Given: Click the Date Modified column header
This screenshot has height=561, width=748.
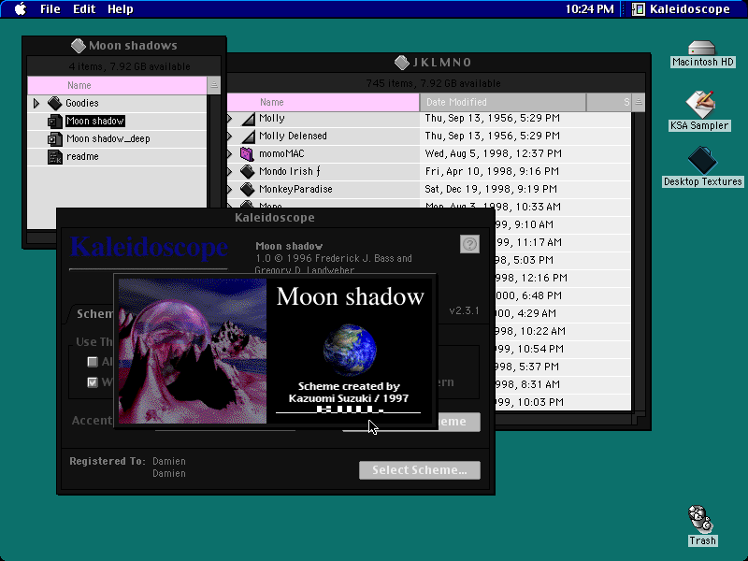Looking at the screenshot, I should (503, 102).
